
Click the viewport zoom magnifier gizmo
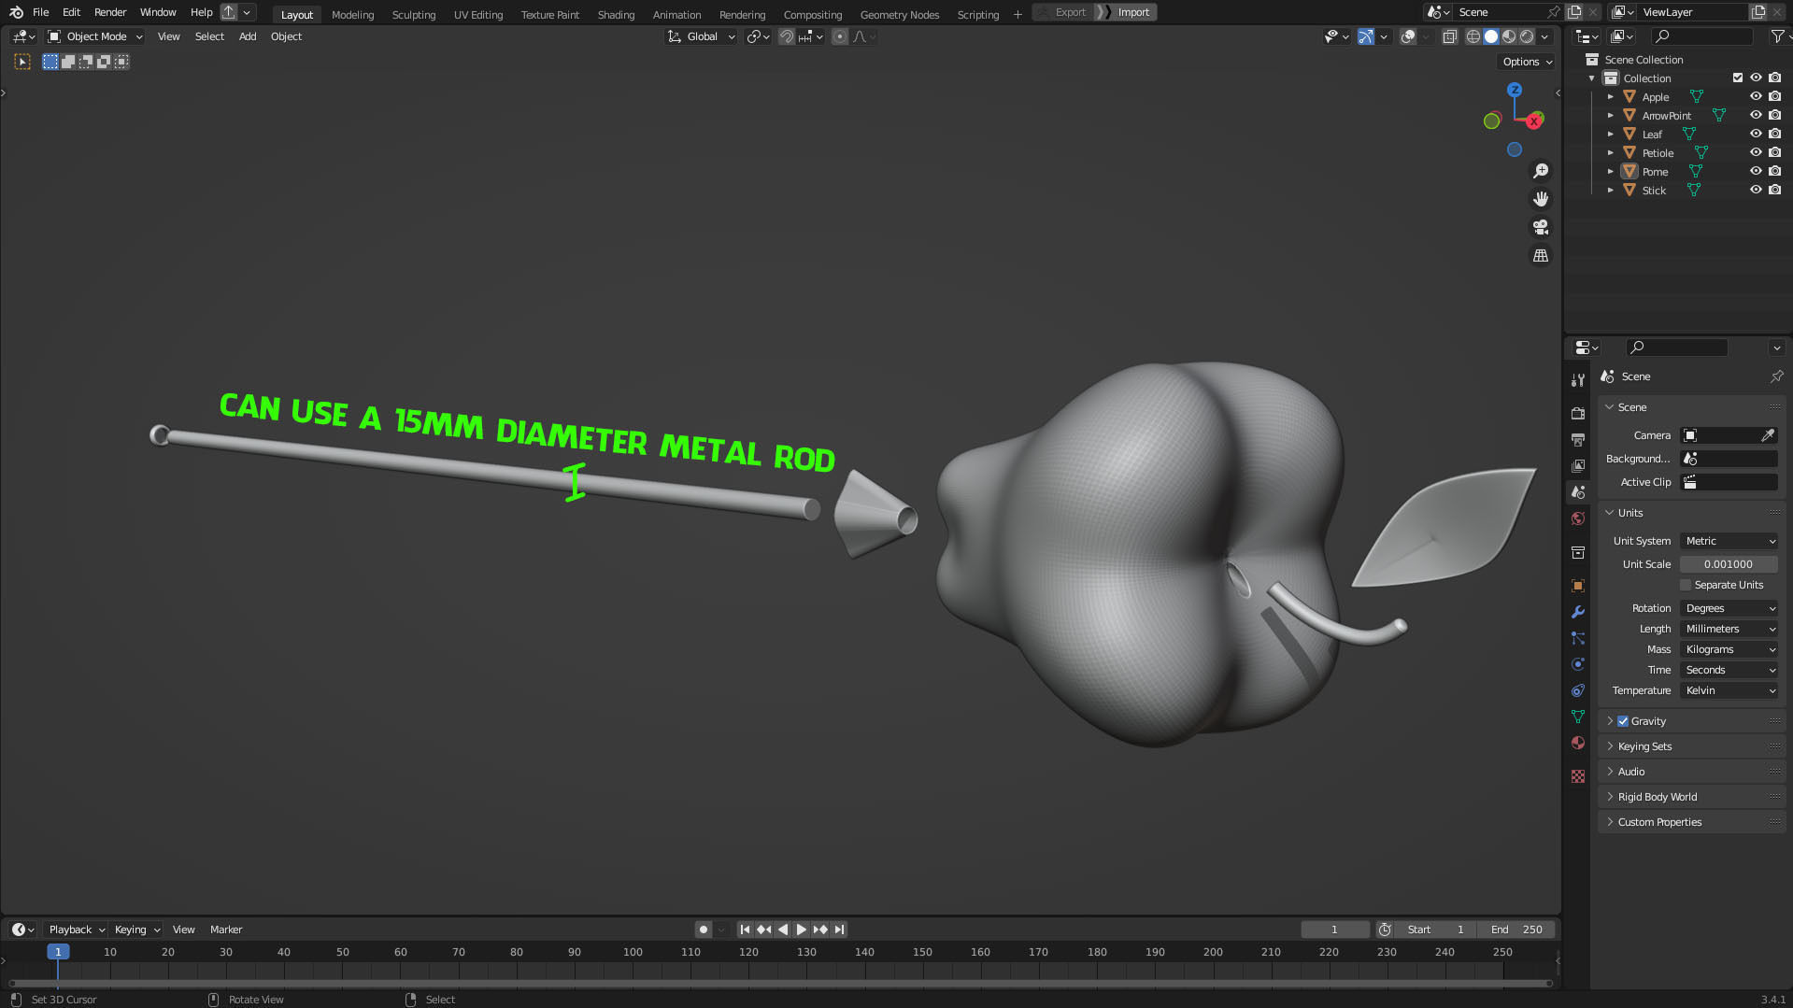pyautogui.click(x=1541, y=171)
